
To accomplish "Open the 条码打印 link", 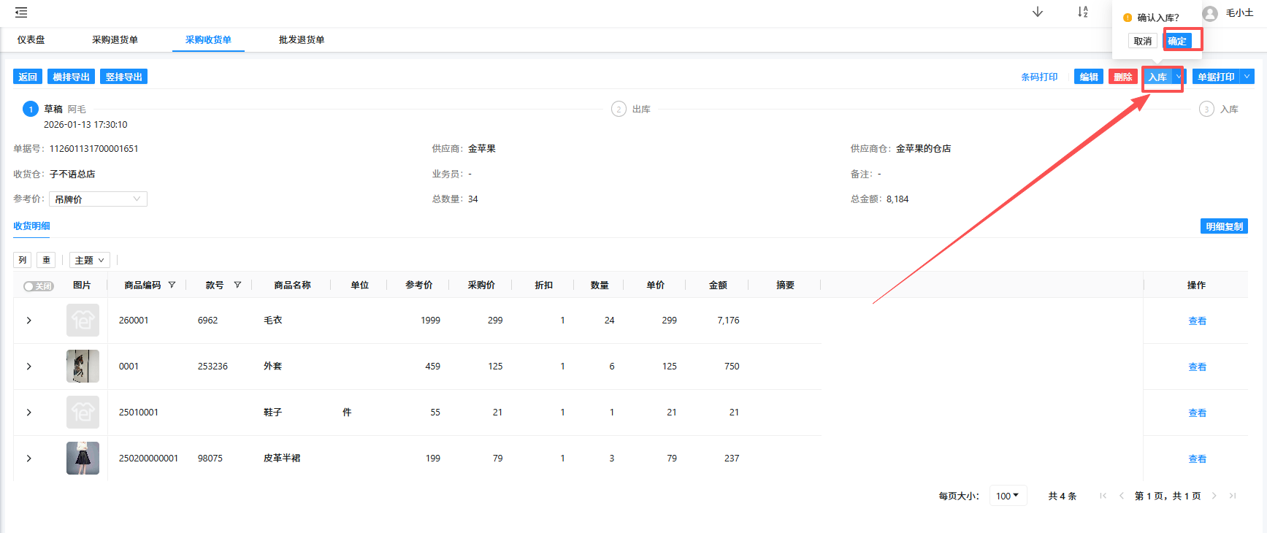I will point(1039,77).
